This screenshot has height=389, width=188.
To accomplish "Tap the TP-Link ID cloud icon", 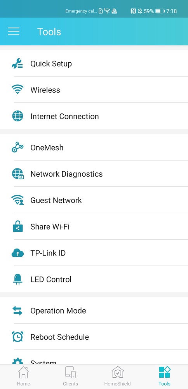I will click(17, 253).
